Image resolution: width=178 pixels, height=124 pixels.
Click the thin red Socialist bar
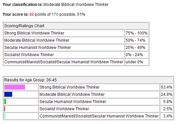[x=5, y=109]
